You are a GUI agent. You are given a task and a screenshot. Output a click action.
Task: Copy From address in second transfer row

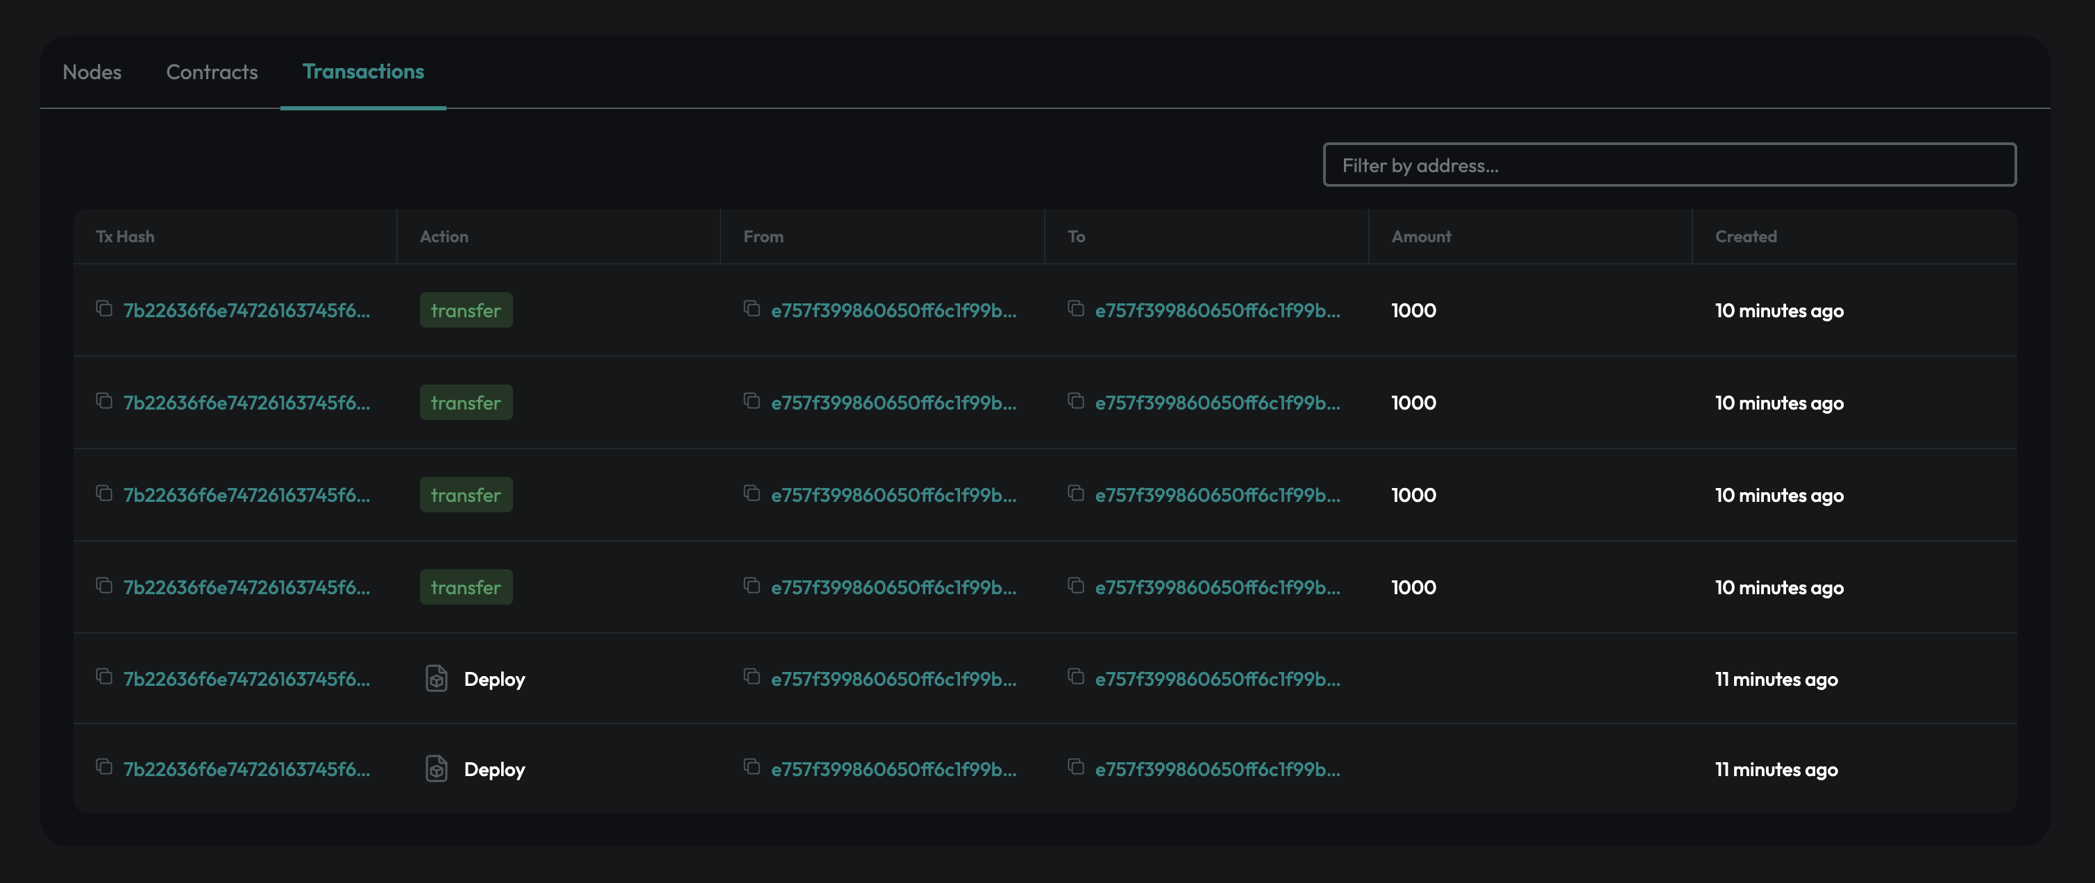[752, 401]
